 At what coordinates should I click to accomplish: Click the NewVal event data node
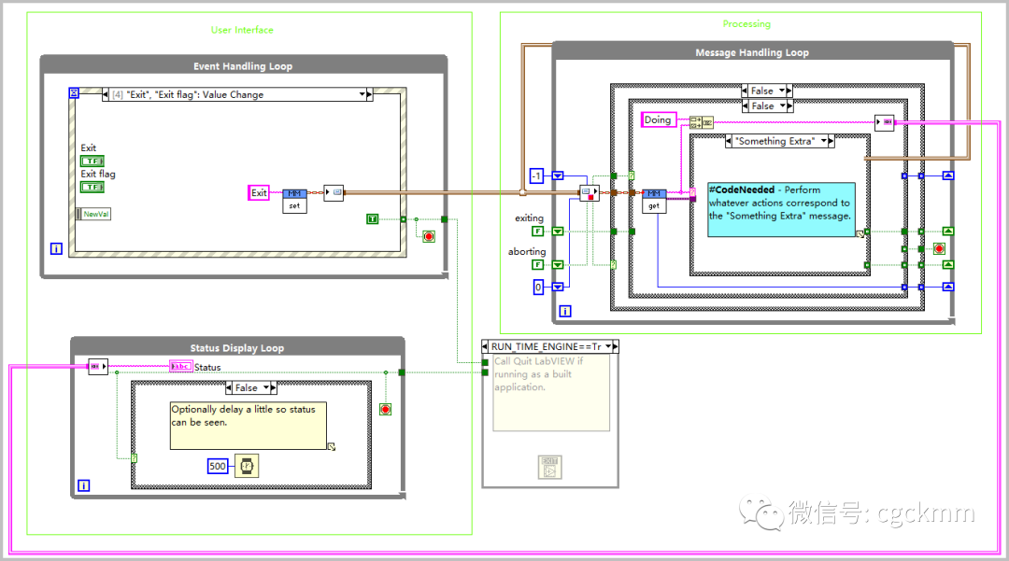94,214
